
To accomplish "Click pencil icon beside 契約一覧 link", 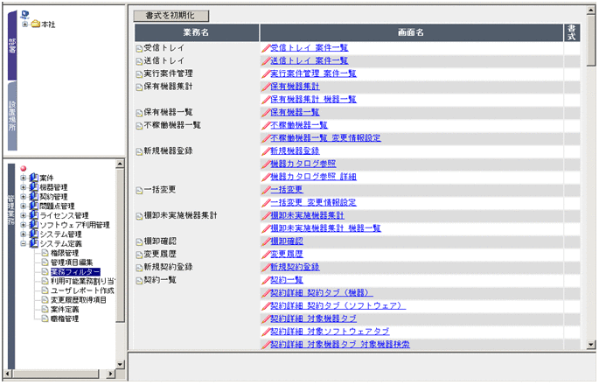I will click(x=266, y=280).
